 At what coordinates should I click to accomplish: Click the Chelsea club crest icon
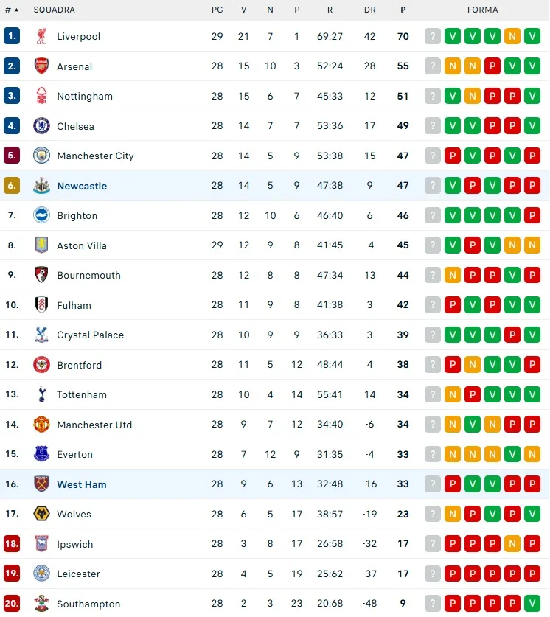point(41,126)
